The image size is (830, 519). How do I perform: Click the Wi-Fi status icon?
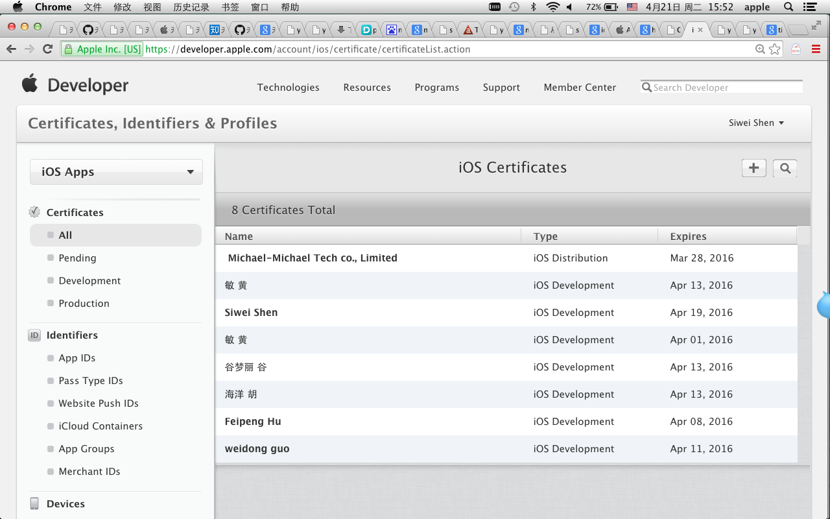(x=552, y=7)
